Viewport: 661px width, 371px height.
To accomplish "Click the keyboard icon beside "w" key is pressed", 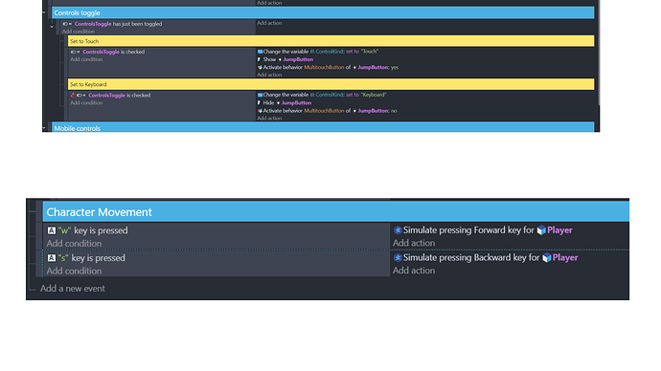I will [x=52, y=230].
